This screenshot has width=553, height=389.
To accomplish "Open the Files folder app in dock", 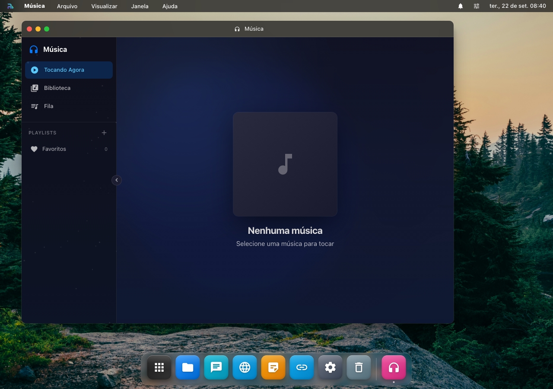I will 188,367.
